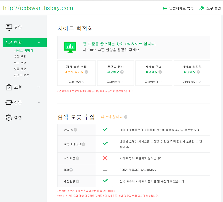Click the green check for robots.txt row

[105, 129]
